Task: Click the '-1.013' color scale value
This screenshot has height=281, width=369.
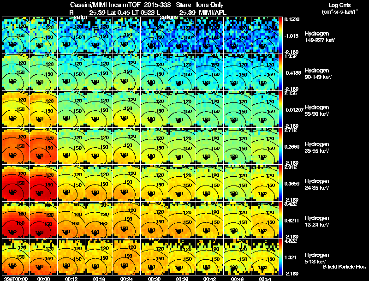Action: [x=292, y=36]
